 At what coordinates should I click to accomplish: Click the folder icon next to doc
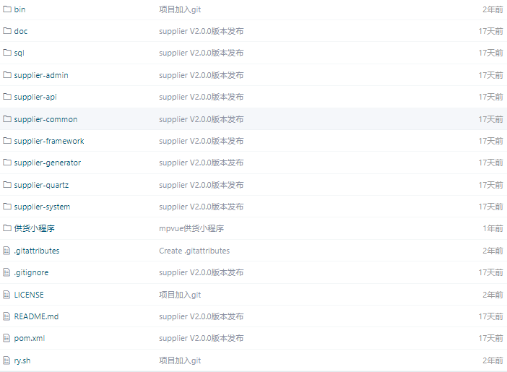pos(7,31)
